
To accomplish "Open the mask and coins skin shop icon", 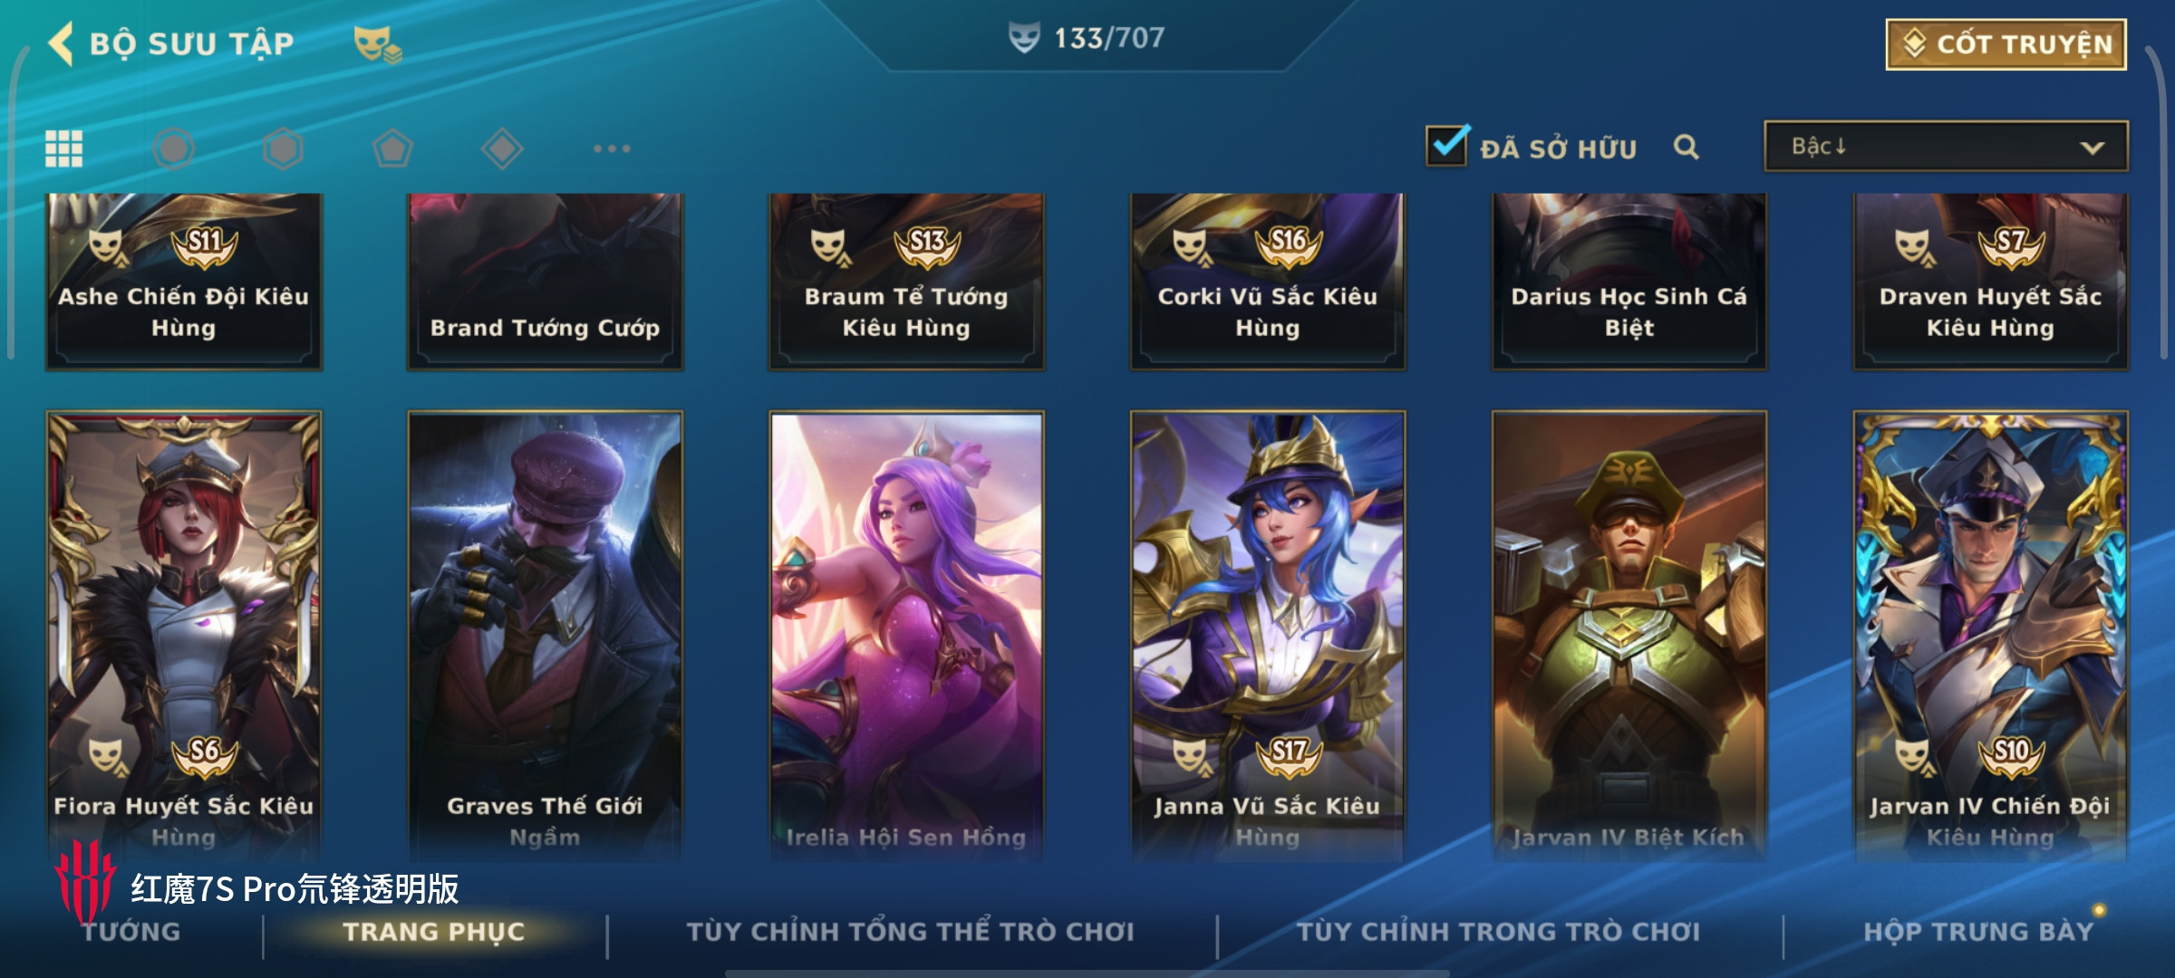I will [377, 44].
